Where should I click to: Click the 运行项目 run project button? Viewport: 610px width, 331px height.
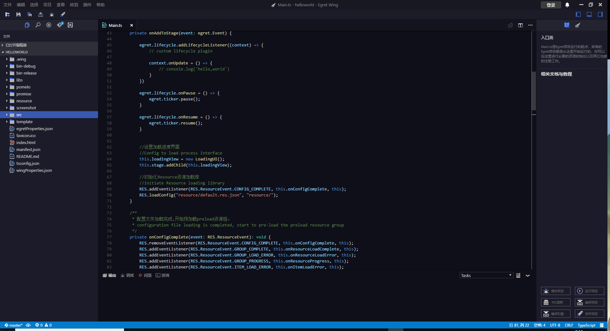(x=589, y=291)
